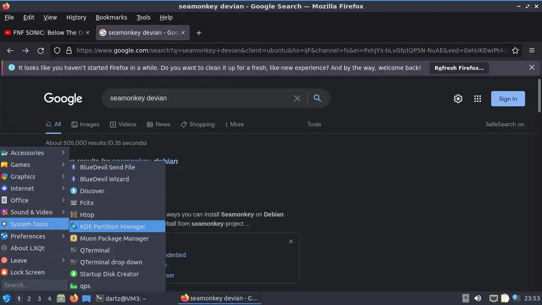
Task: Open the tray up-arrow icon
Action: coord(465,298)
